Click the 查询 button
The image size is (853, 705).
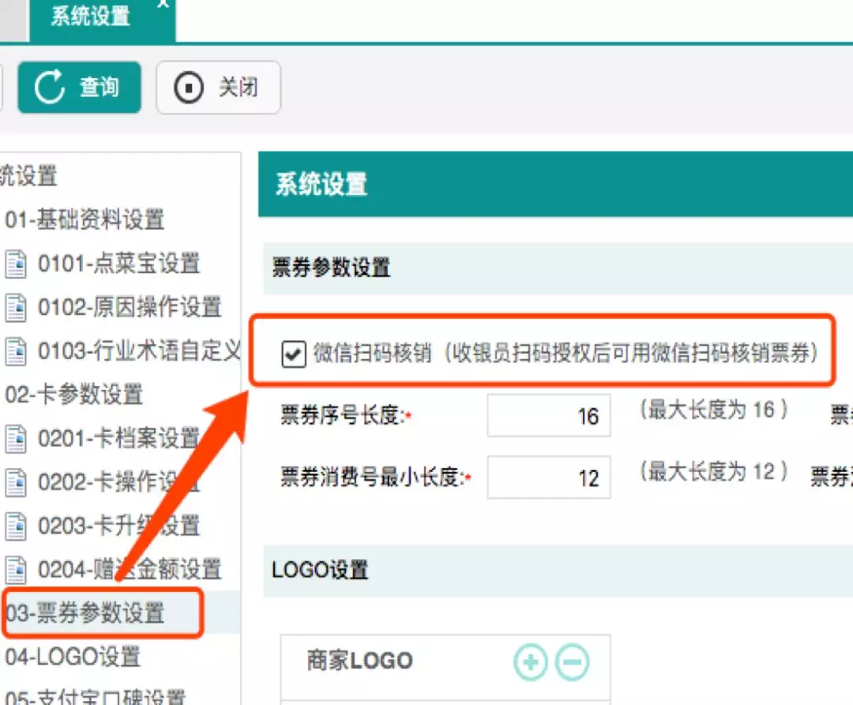coord(79,87)
